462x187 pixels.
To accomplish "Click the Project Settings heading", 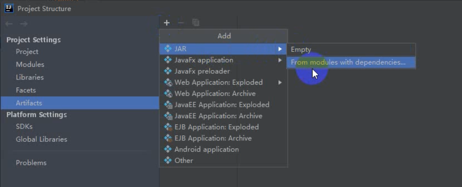I will (34, 40).
